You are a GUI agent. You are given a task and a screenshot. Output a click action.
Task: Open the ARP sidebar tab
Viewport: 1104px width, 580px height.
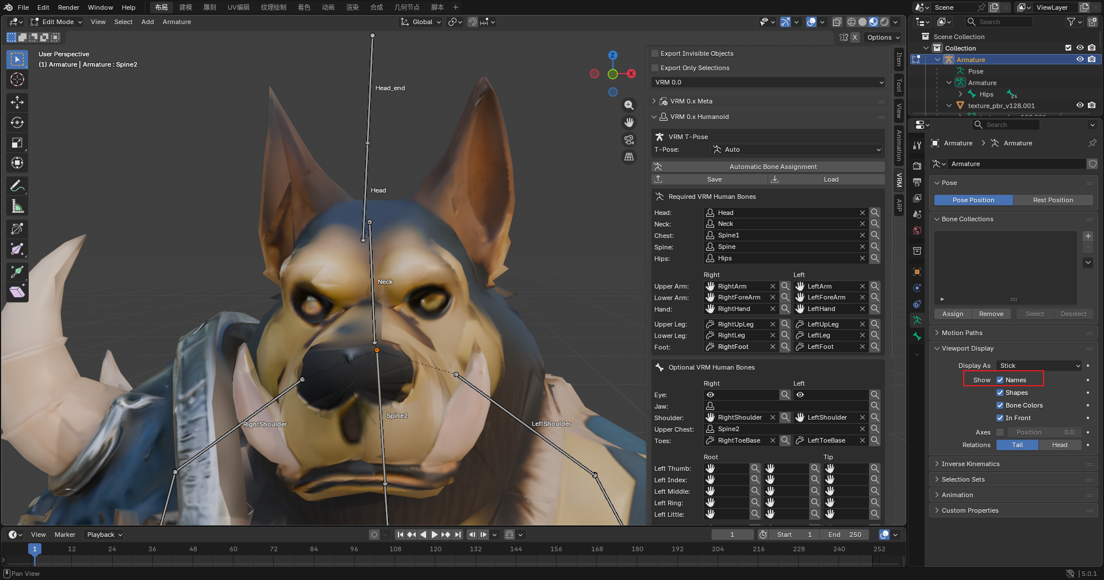(899, 204)
